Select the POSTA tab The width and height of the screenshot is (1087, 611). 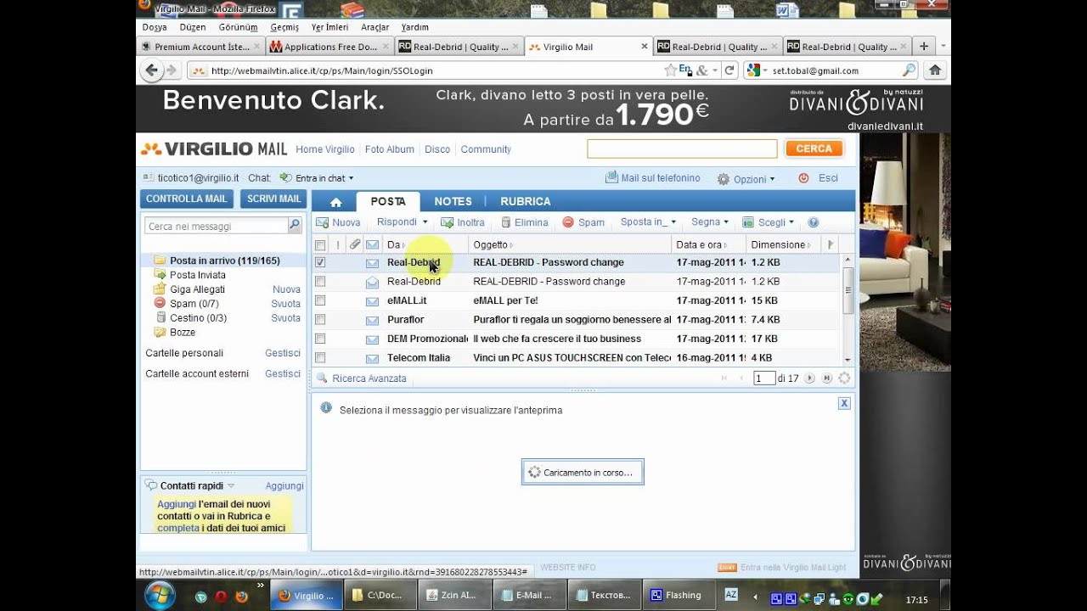388,202
